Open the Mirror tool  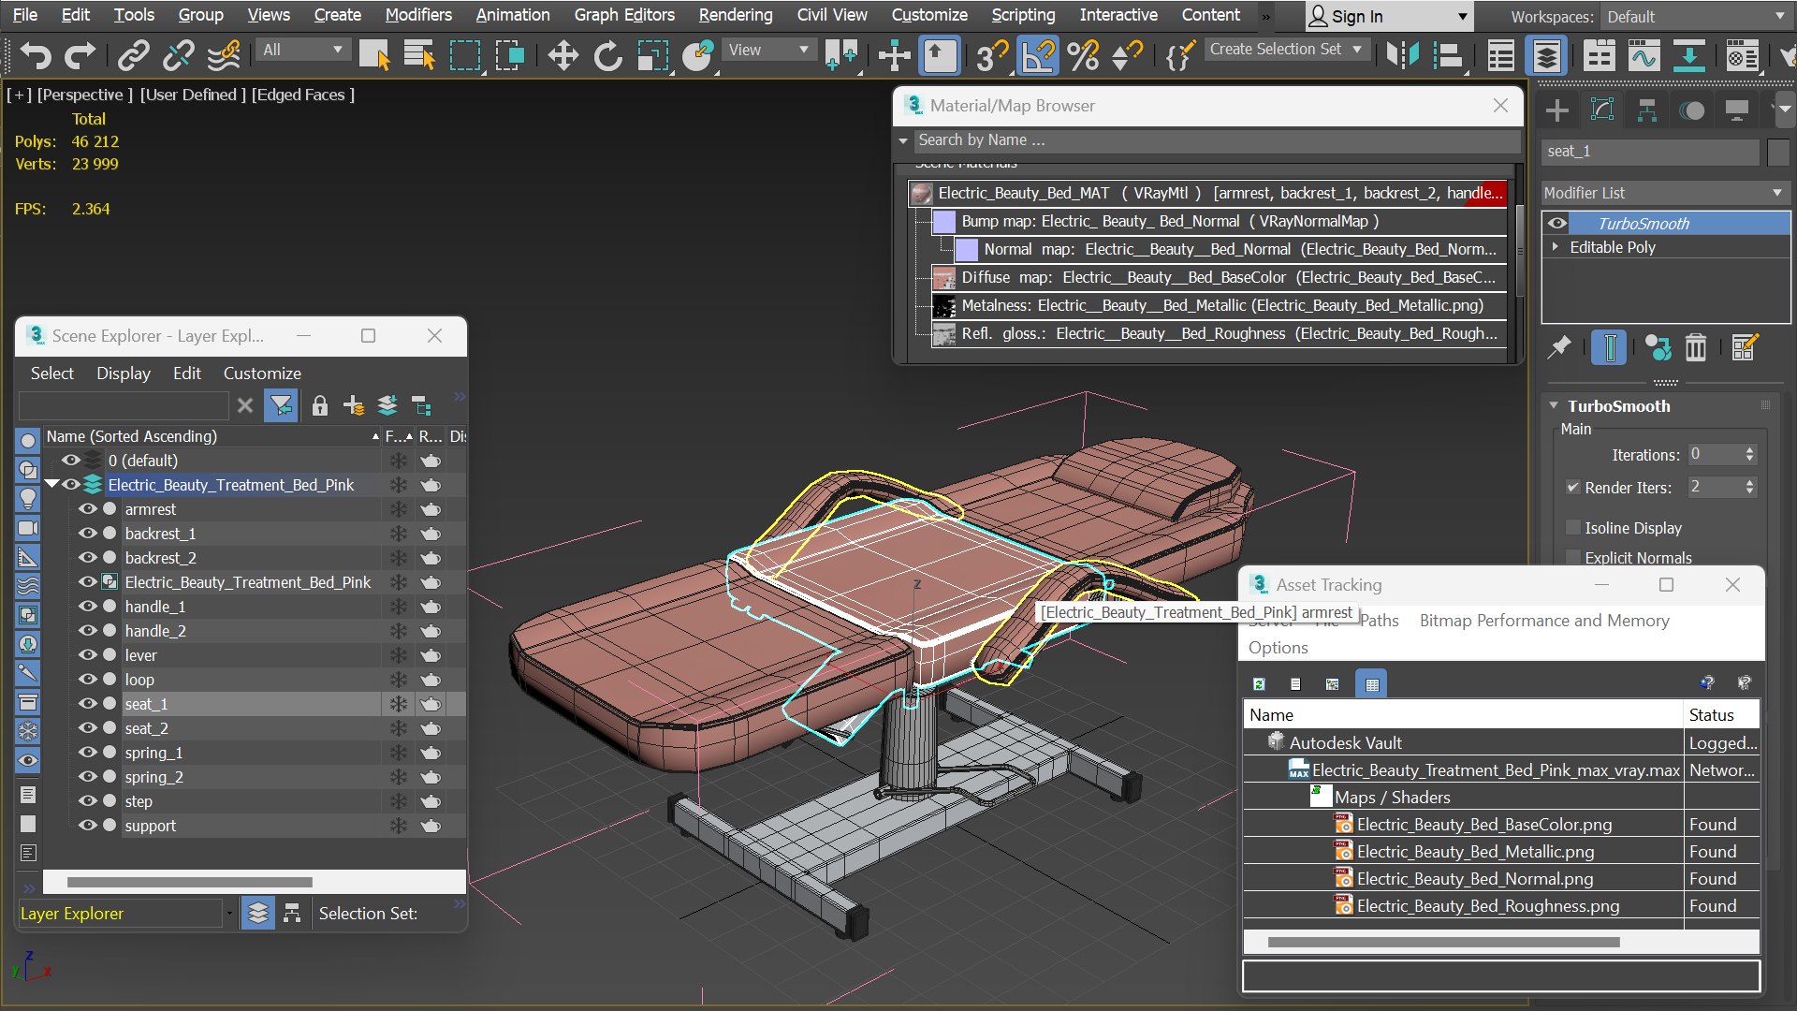1402,56
